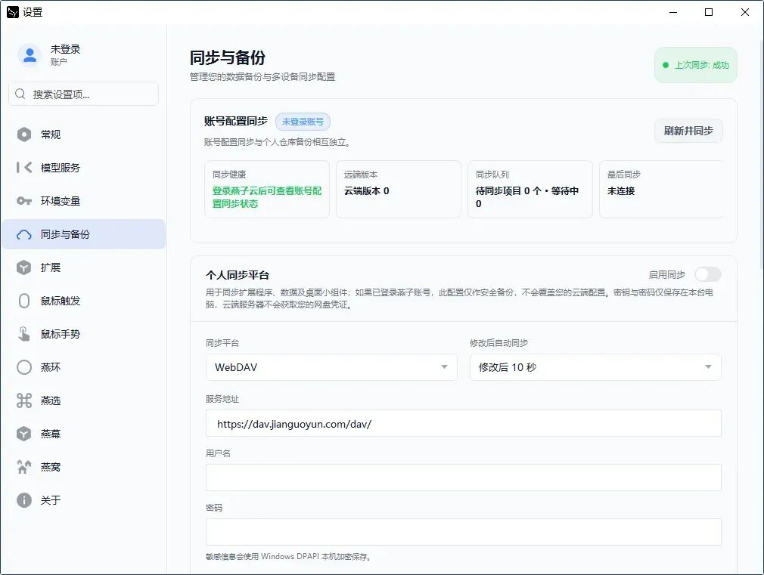Click the key icon for 环境变量

24,200
